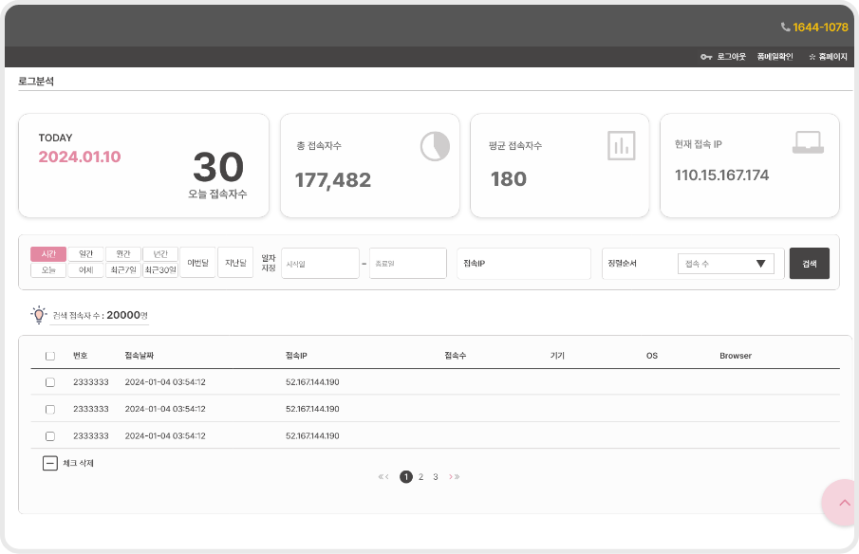This screenshot has width=859, height=554.
Task: Click the bar chart icon for 평균 접속자수
Action: click(x=621, y=145)
